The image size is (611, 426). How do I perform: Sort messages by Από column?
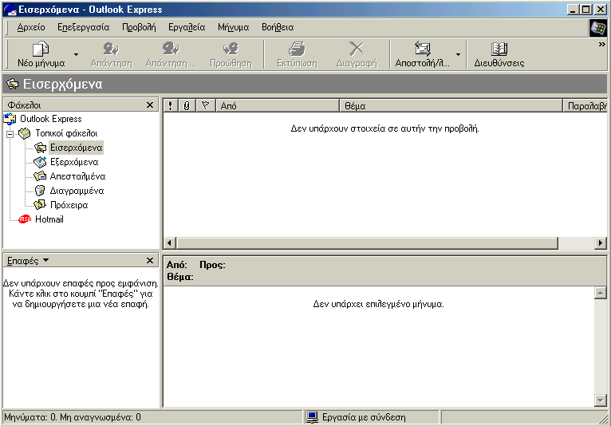coord(278,105)
